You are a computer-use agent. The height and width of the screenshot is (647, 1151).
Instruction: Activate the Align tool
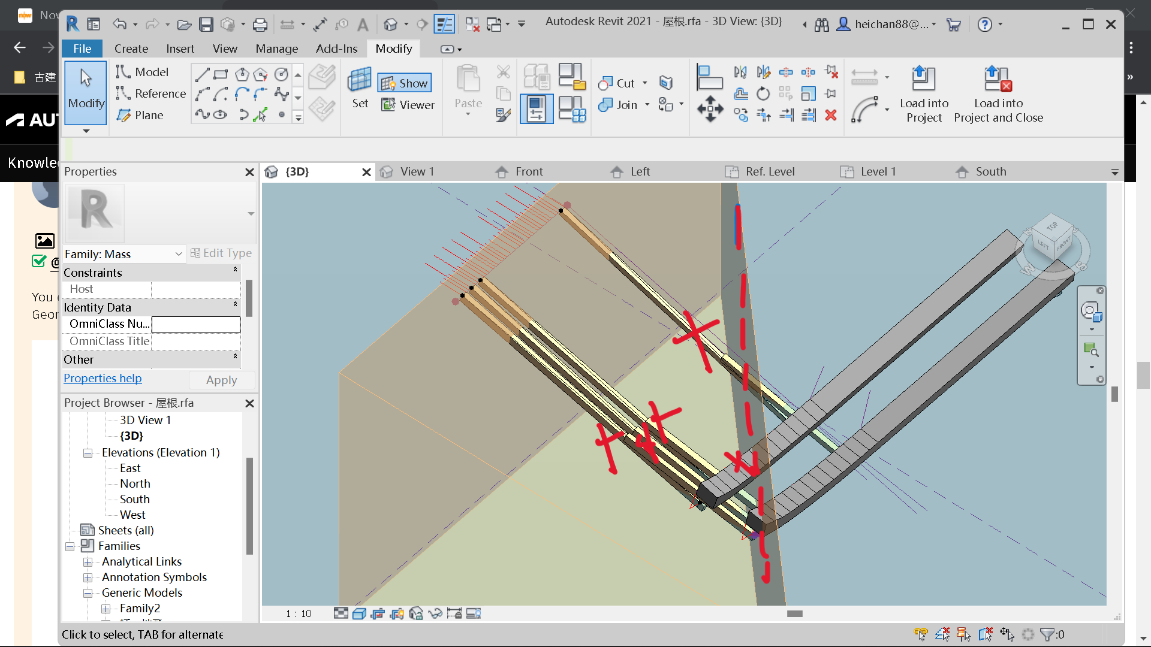tap(710, 76)
